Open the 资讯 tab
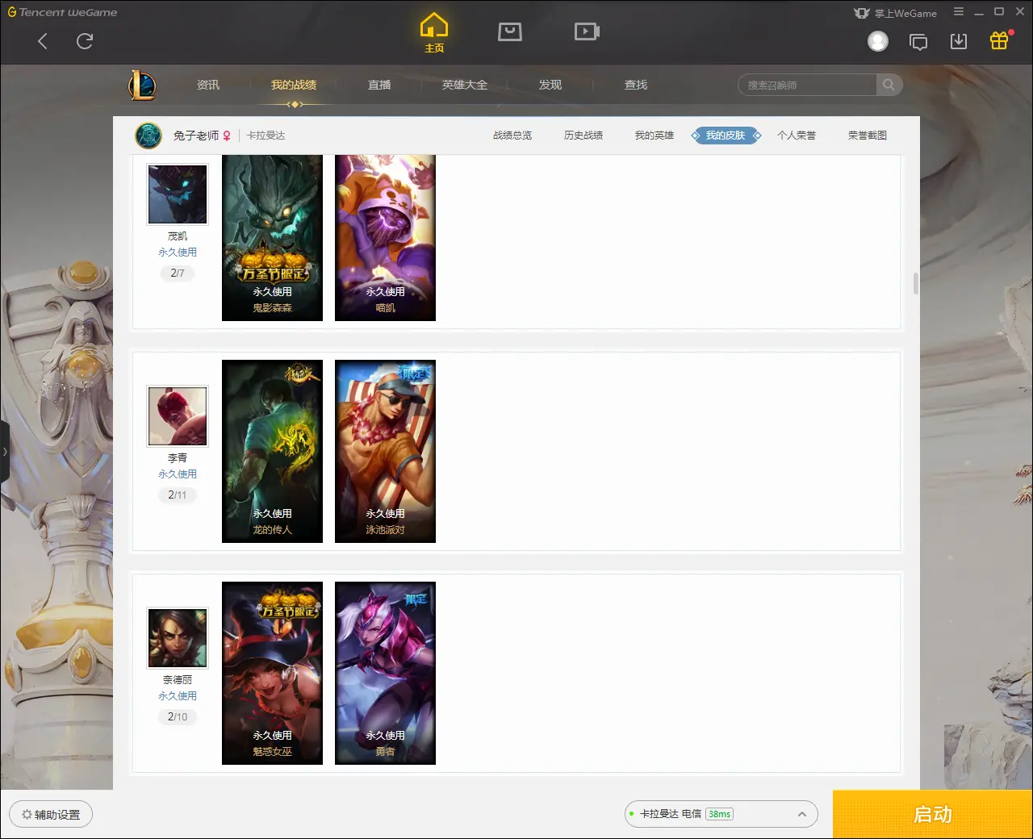The height and width of the screenshot is (839, 1033). [x=208, y=85]
